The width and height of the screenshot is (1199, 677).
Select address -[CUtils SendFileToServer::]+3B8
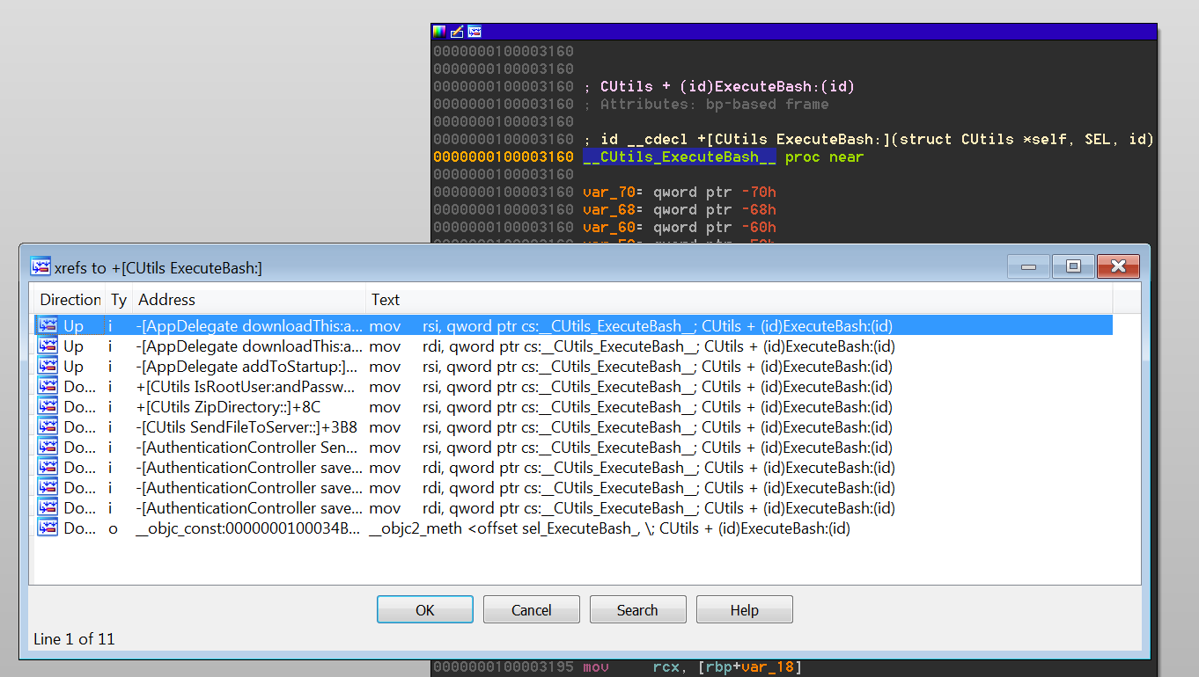[246, 427]
